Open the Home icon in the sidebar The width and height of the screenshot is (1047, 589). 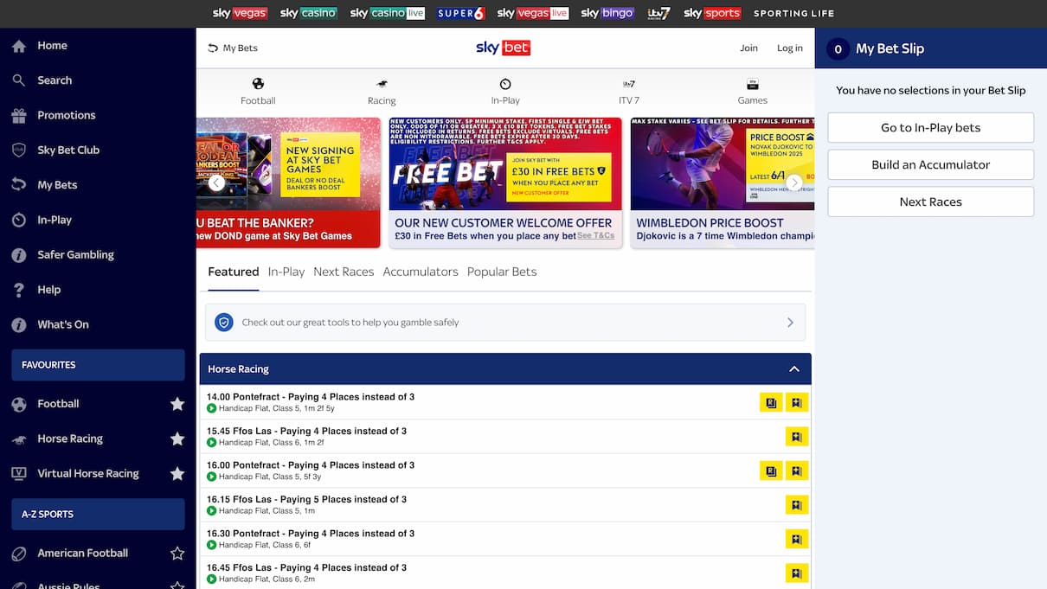tap(19, 46)
